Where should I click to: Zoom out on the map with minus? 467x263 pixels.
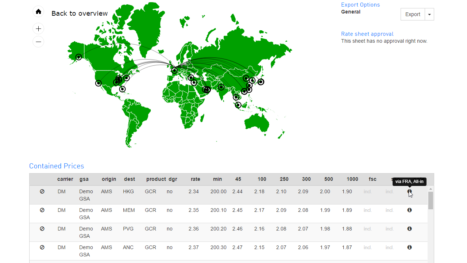pos(38,42)
